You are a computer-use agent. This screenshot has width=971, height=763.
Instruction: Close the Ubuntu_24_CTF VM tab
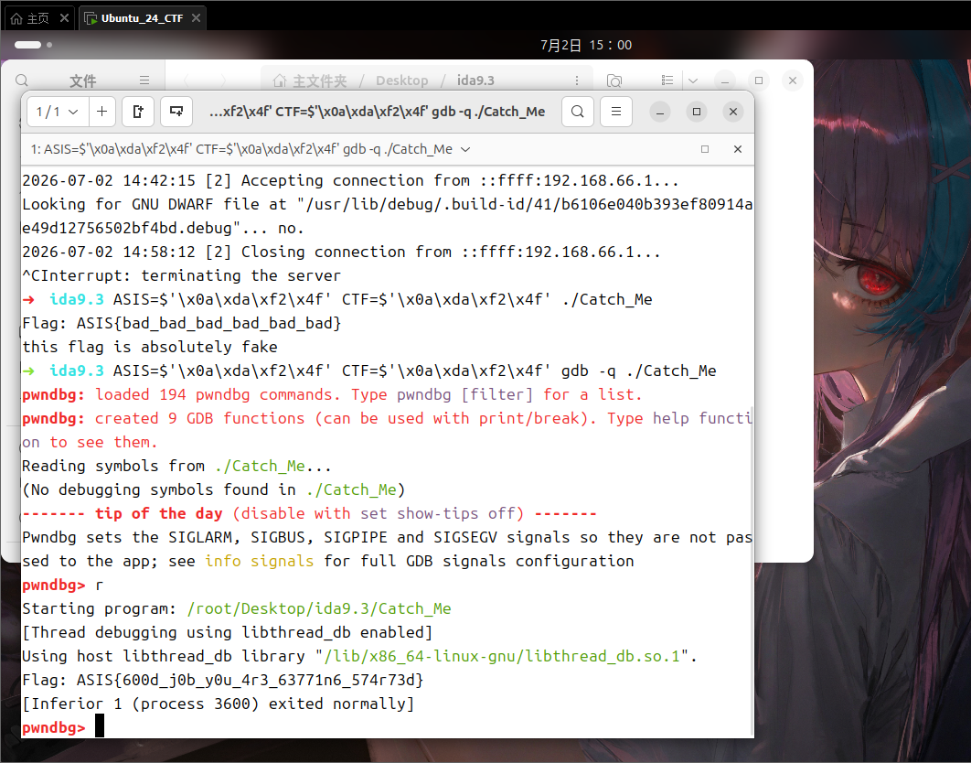tap(196, 18)
